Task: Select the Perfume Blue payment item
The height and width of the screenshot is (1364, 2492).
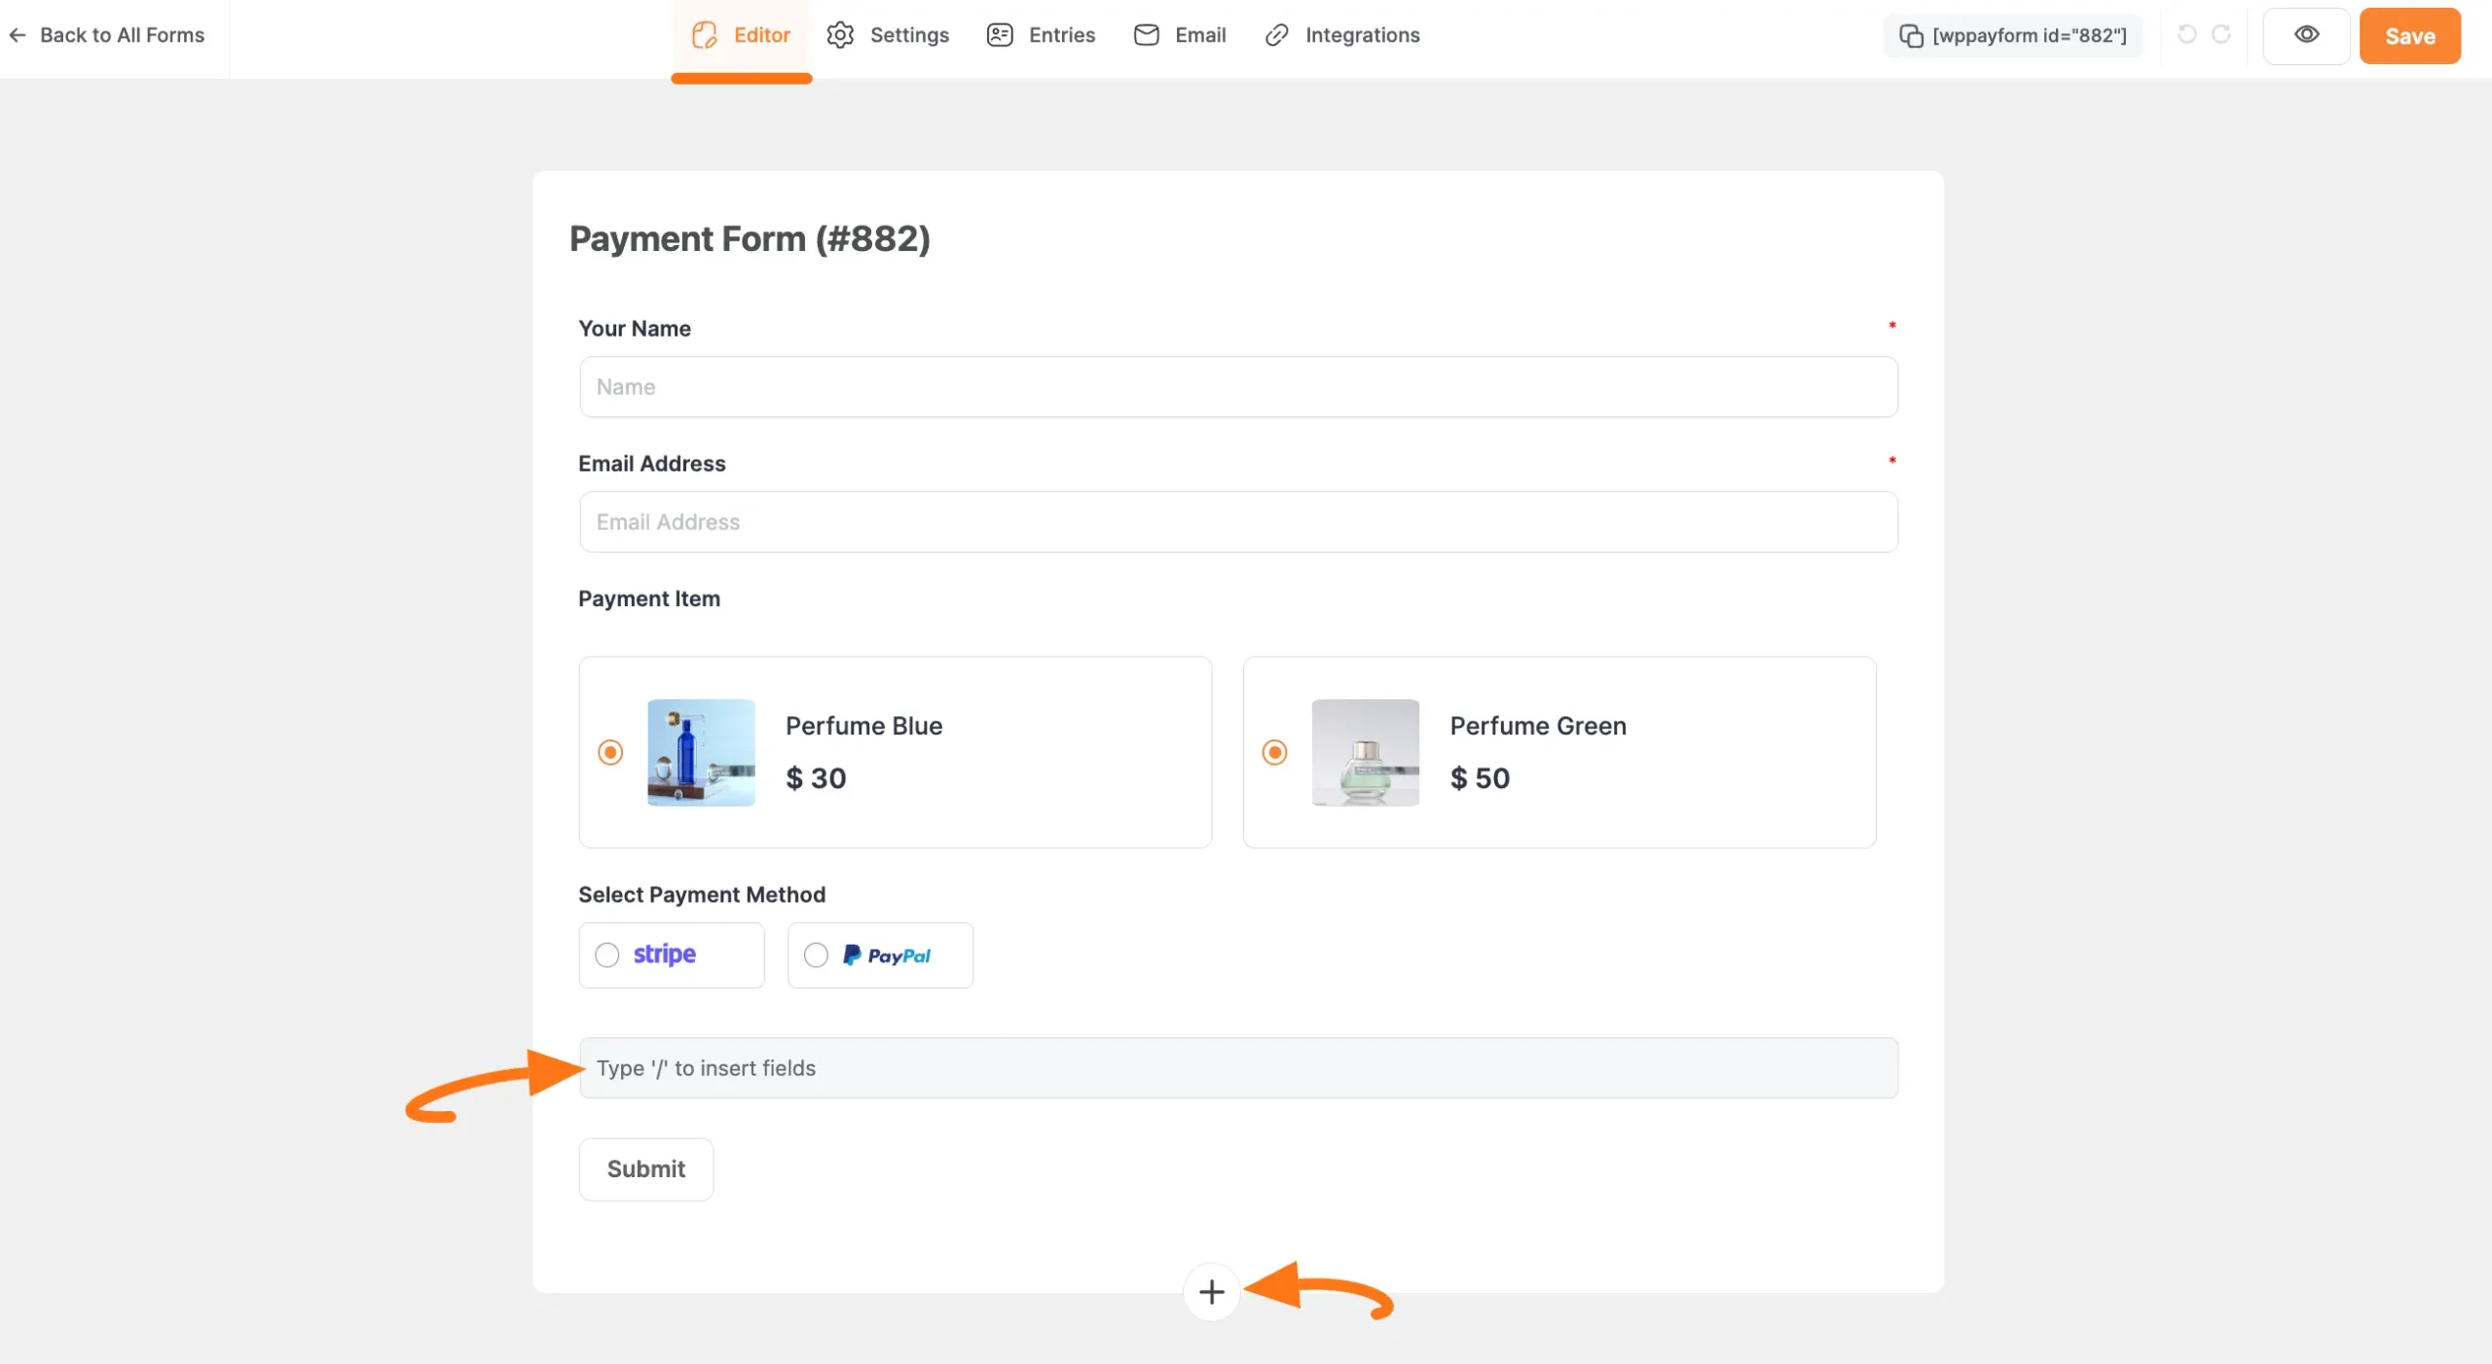Action: coord(609,752)
